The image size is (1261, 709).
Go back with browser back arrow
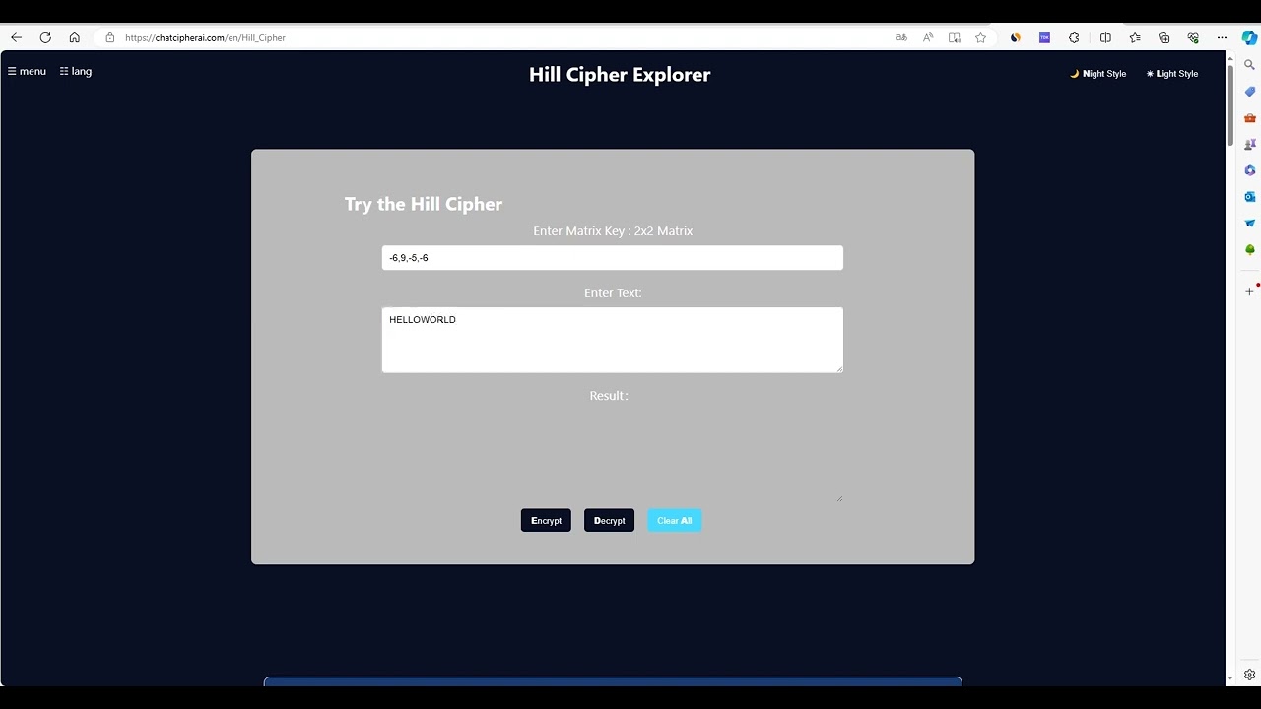[16, 37]
